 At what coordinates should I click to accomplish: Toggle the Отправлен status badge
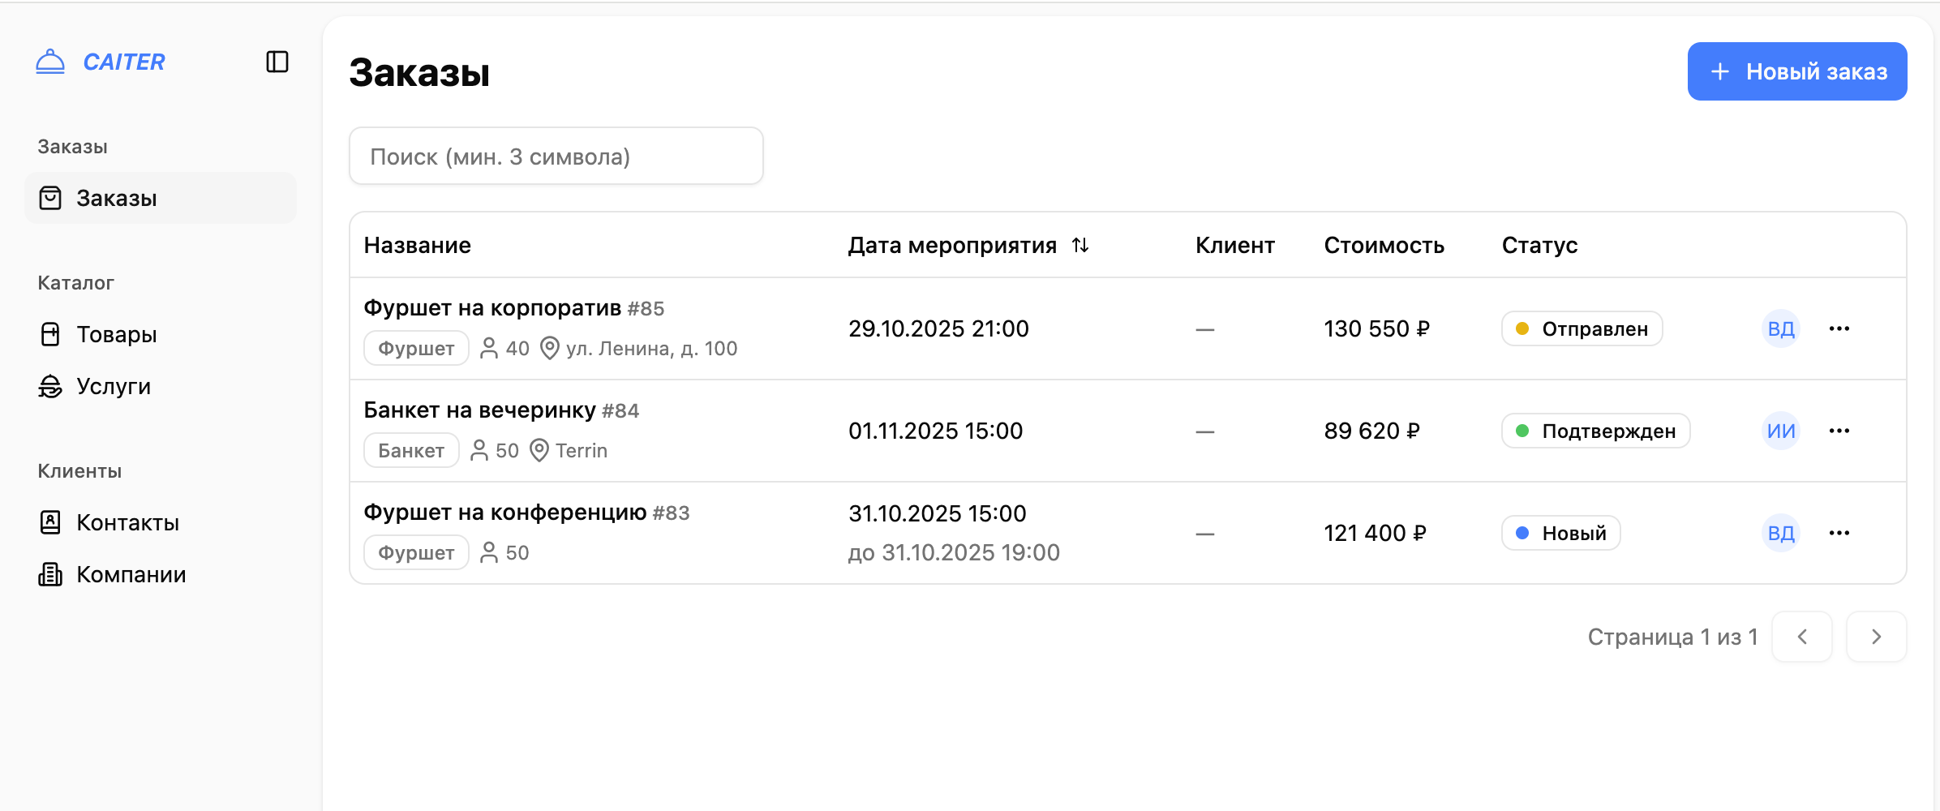click(x=1582, y=328)
